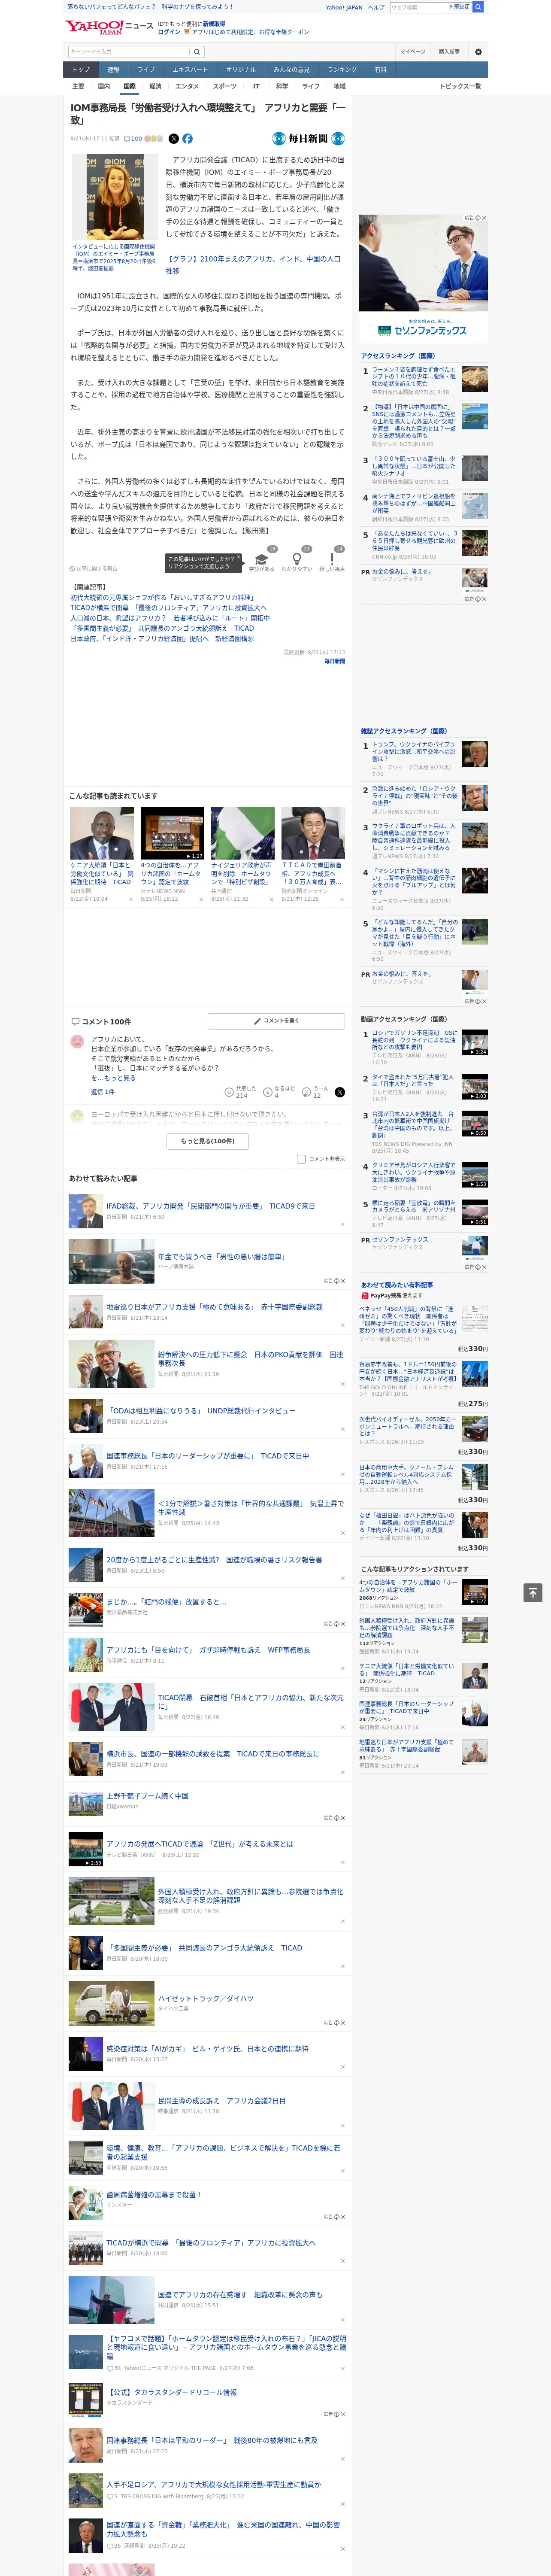Open the 返信 1件 replies
551x2576 pixels.
click(x=103, y=1092)
